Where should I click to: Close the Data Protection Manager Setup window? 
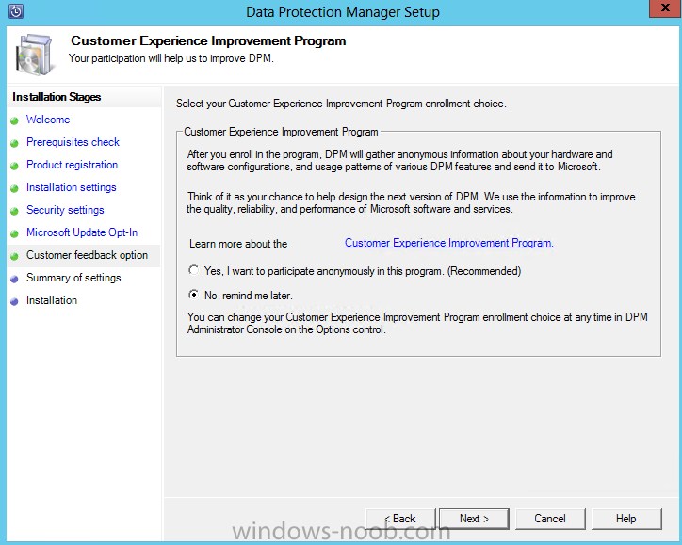(665, 8)
